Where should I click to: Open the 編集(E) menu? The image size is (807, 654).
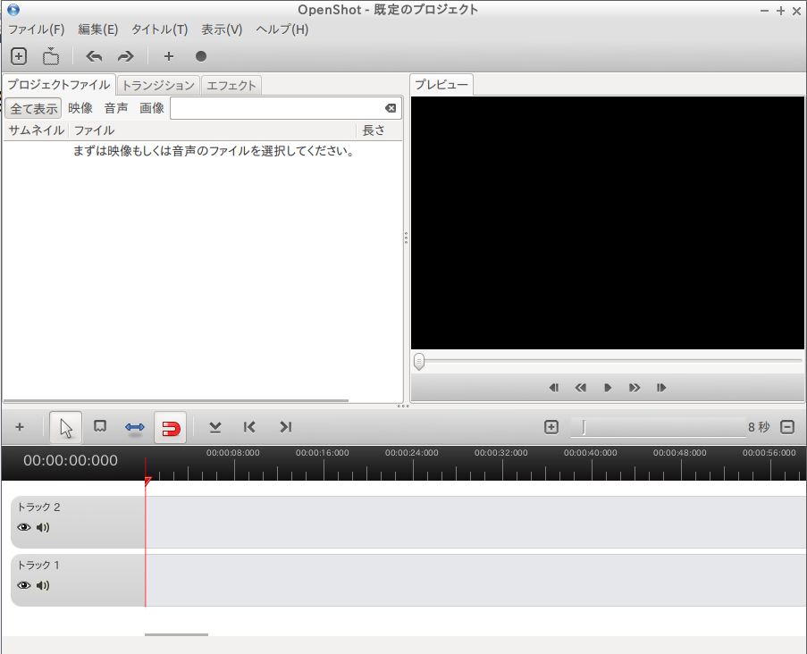tap(97, 29)
